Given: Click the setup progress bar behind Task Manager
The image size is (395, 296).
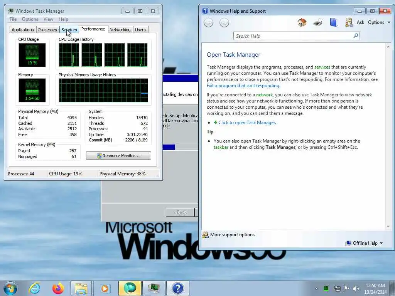Looking at the screenshot, I should [x=180, y=147].
